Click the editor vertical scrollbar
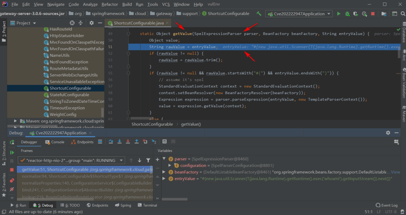 [x=399, y=53]
